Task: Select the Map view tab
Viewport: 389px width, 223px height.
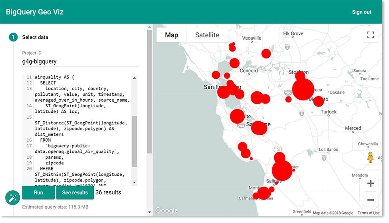Action: coord(171,35)
